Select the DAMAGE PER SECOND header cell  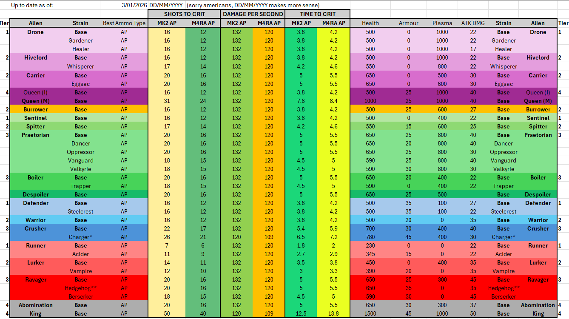pyautogui.click(x=253, y=14)
